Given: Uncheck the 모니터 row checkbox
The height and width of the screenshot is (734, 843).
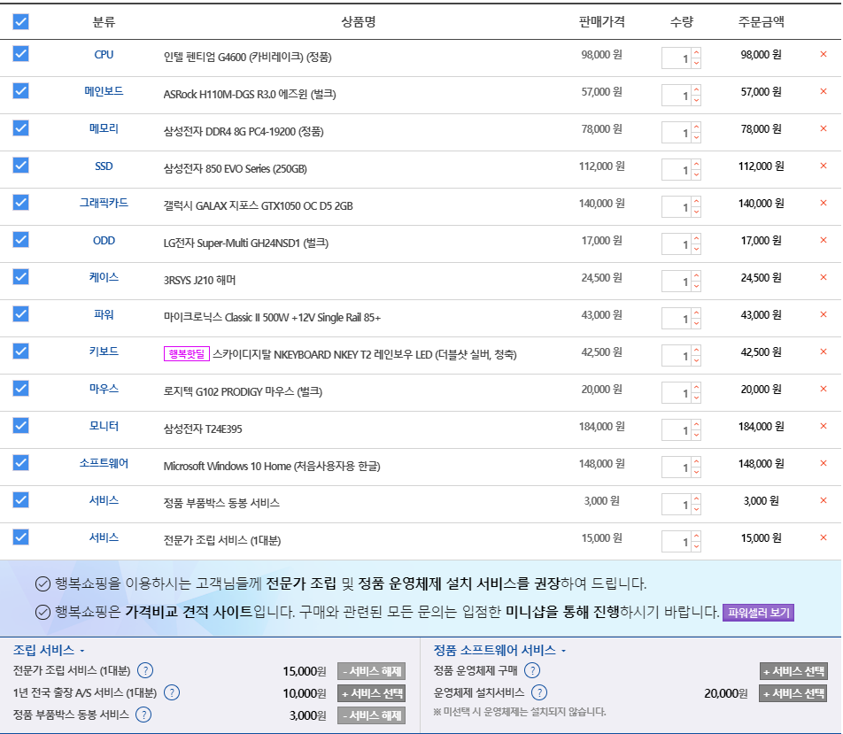Looking at the screenshot, I should 20,425.
